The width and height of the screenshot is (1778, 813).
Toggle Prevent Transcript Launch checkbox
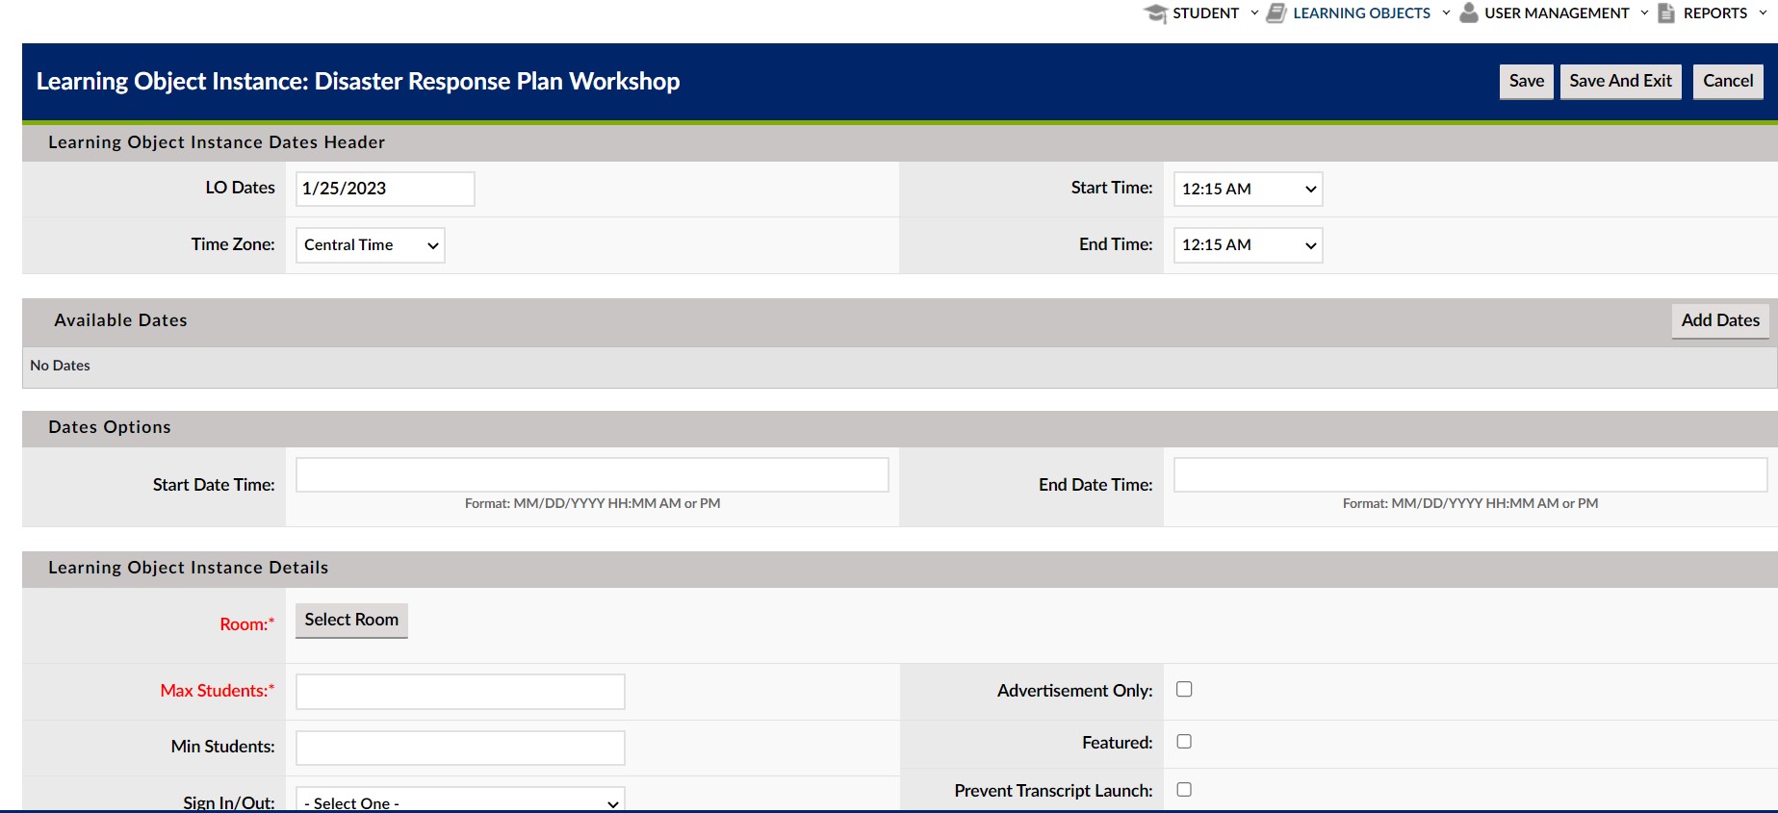click(x=1184, y=789)
